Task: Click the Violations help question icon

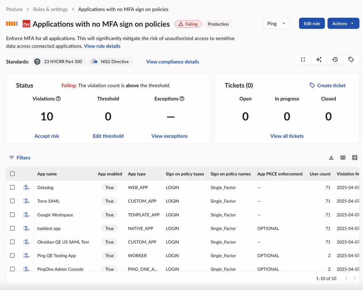Action: pyautogui.click(x=58, y=99)
